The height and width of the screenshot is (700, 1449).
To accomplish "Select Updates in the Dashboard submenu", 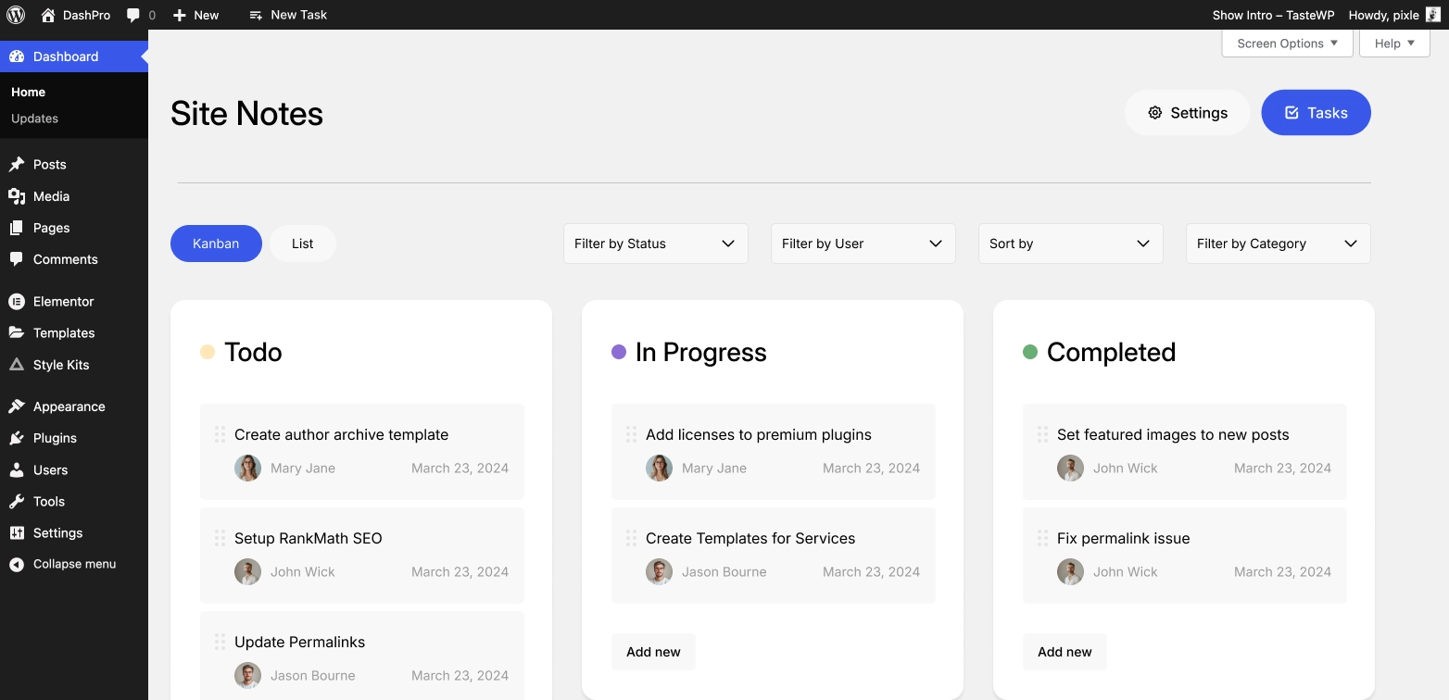I will point(34,119).
